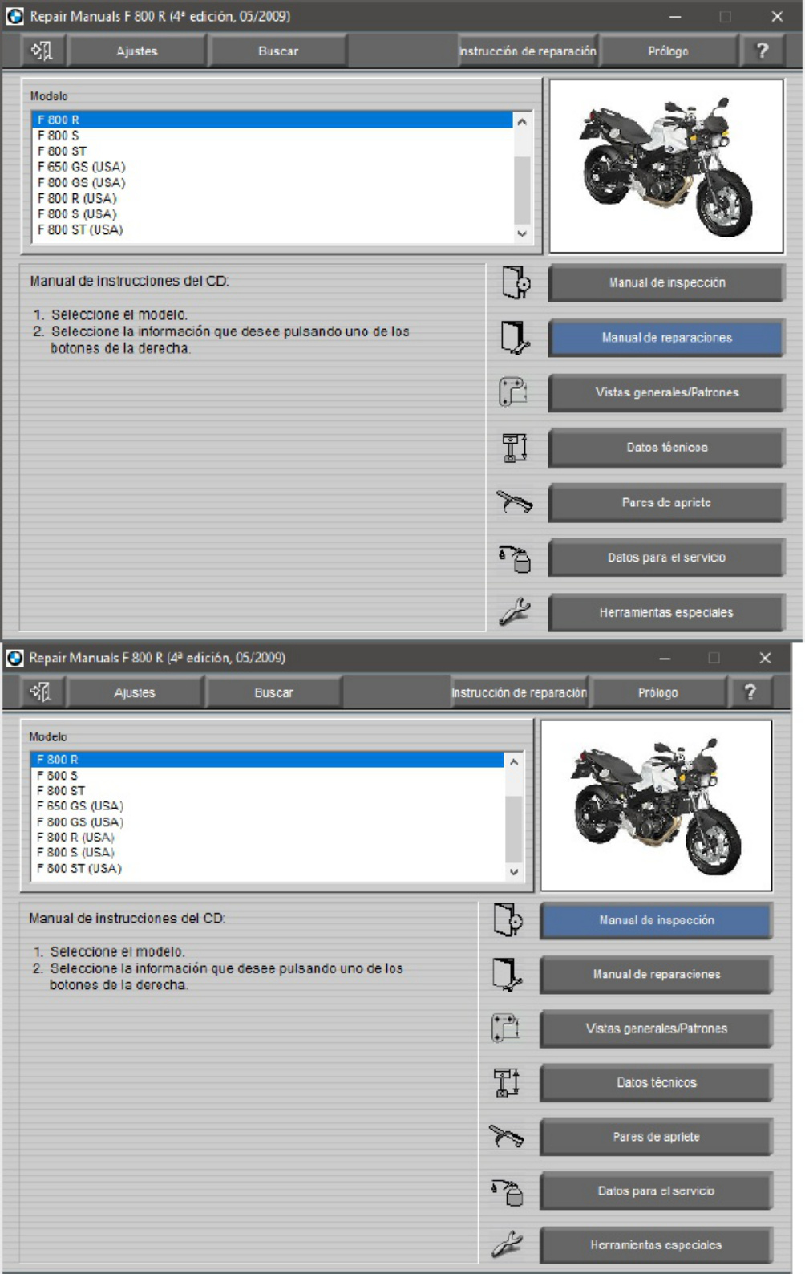Image resolution: width=805 pixels, height=1274 pixels.
Task: Click BMW logo in lower window title bar
Action: (14, 658)
